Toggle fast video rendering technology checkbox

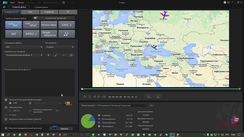[6, 100]
